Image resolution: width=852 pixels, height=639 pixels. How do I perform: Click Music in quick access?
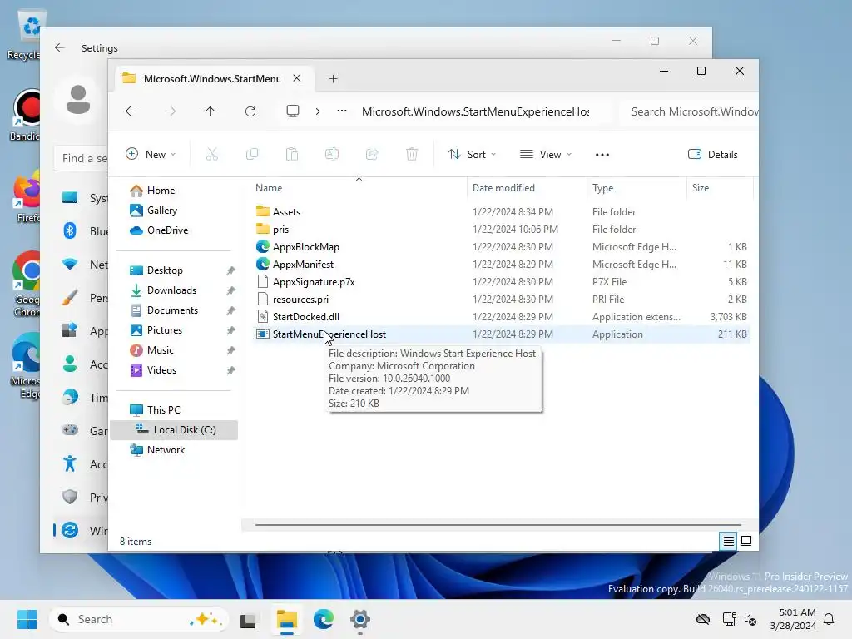(161, 350)
